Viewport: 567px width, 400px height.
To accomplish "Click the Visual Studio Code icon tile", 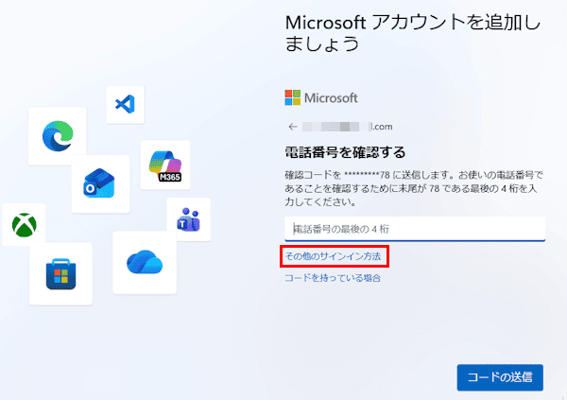I will point(126,105).
